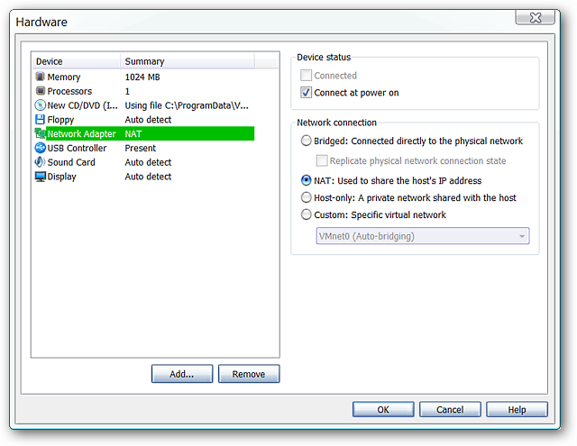Click the Floppy disk icon
The height and width of the screenshot is (446, 577).
40,119
